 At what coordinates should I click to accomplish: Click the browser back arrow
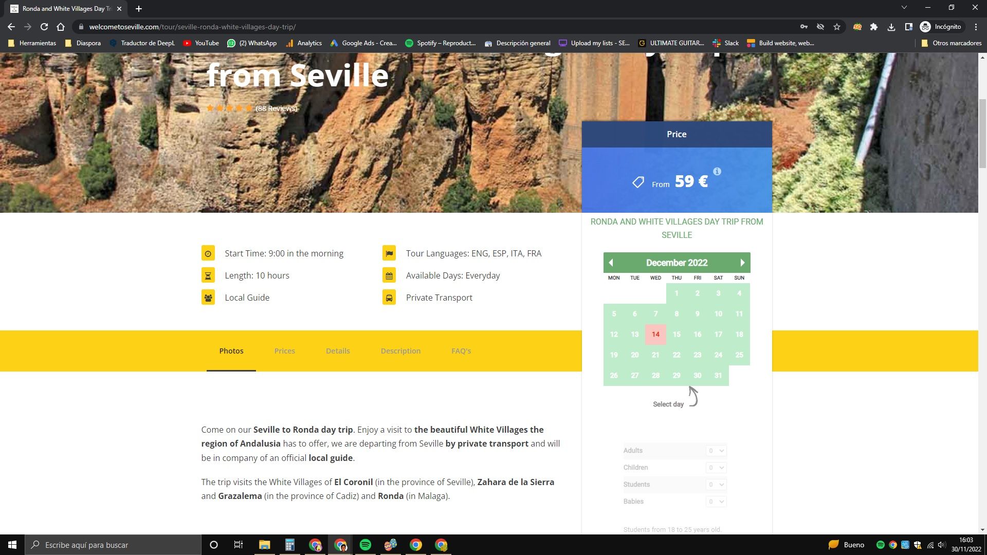coord(11,27)
